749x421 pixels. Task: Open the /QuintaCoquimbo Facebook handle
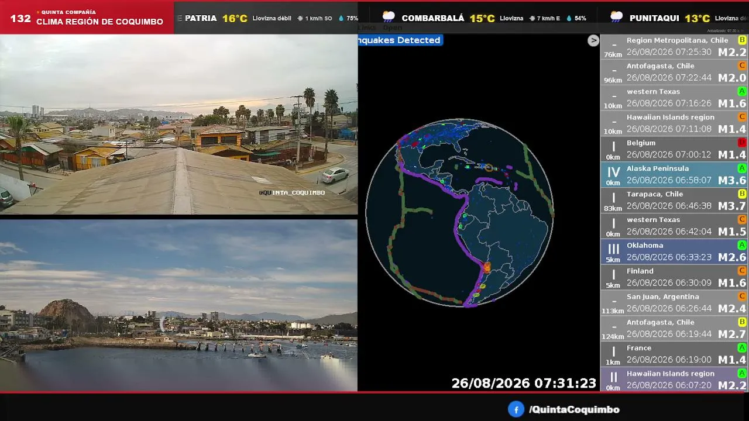pos(574,410)
